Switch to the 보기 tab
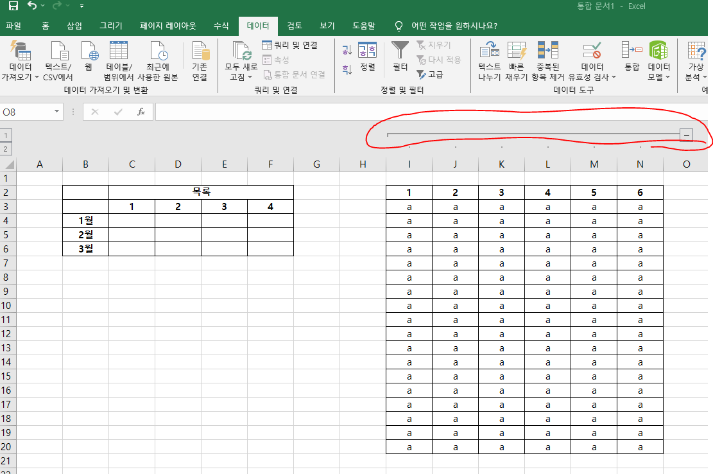Screen dimensions: 713x474 [327, 26]
